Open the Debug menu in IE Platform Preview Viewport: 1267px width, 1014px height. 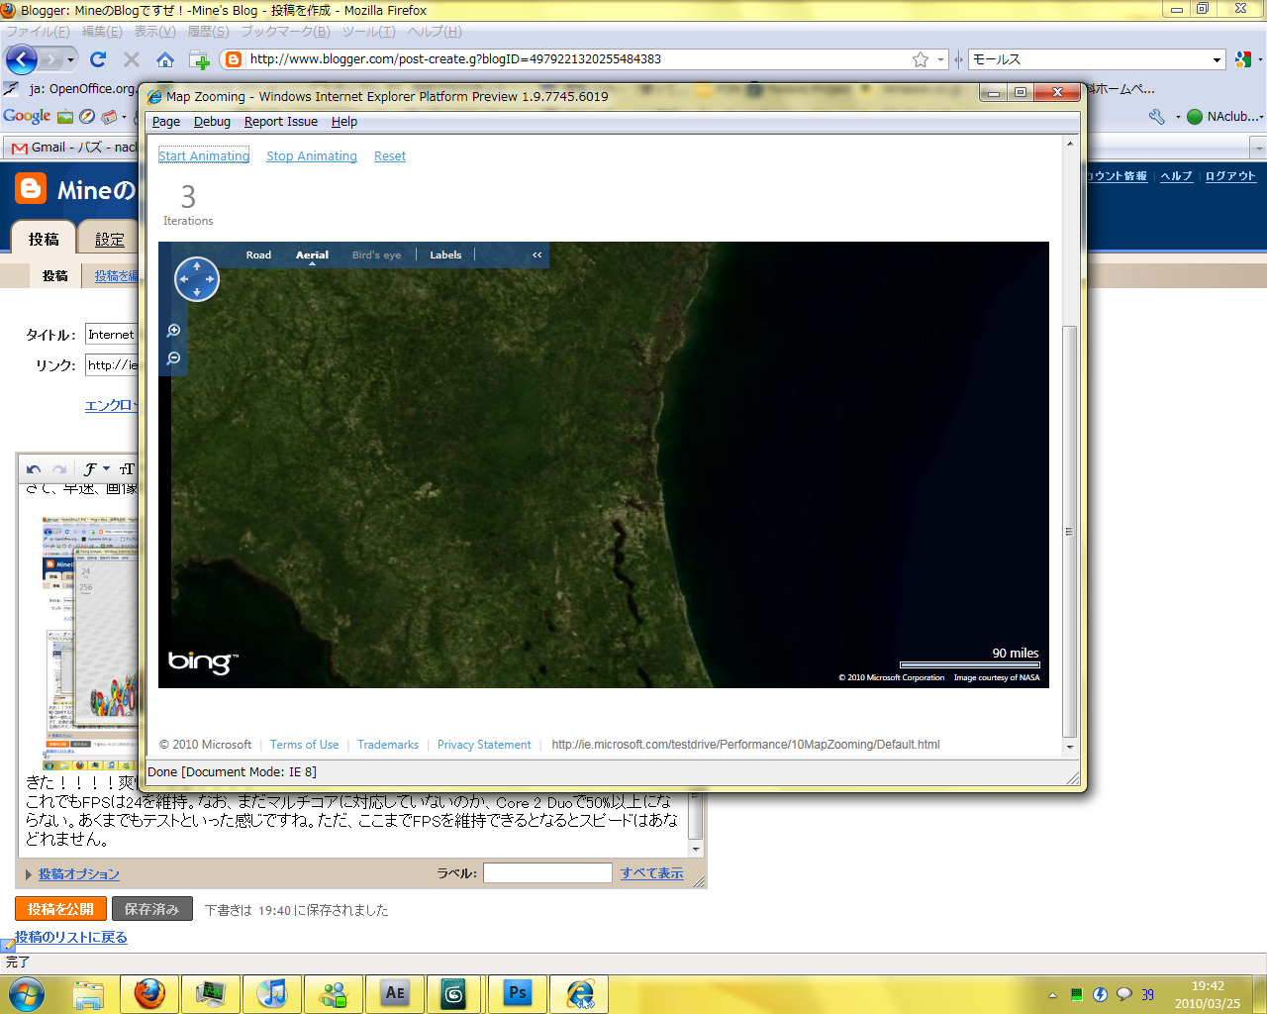[x=212, y=122]
